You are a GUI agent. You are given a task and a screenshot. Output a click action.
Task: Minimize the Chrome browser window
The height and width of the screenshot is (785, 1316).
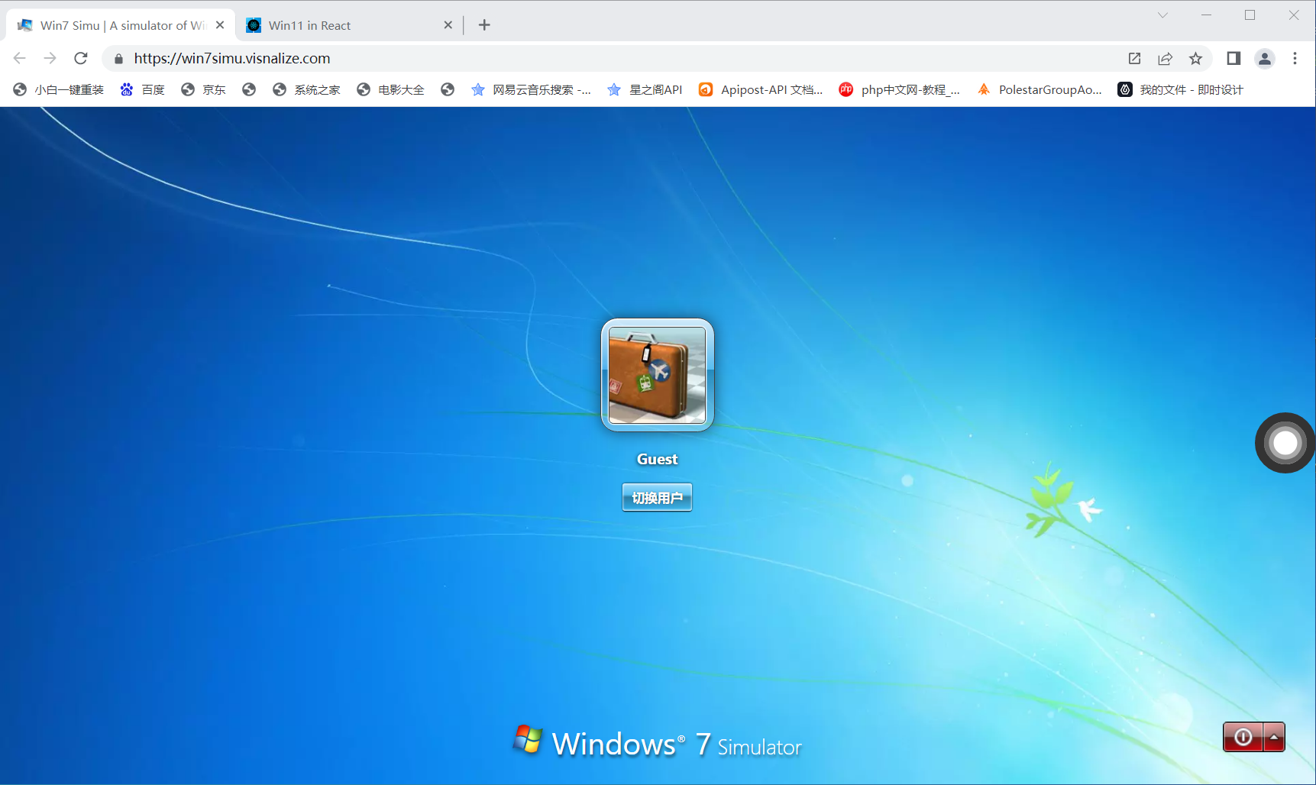pyautogui.click(x=1206, y=15)
